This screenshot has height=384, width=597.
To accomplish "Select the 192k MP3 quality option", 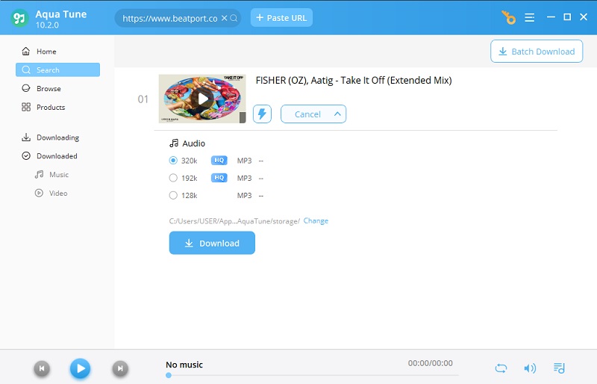I will click(173, 178).
